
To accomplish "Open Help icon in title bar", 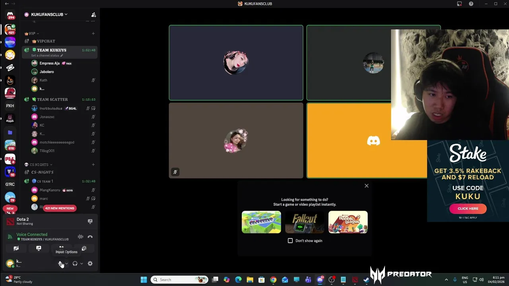I will click(x=471, y=4).
